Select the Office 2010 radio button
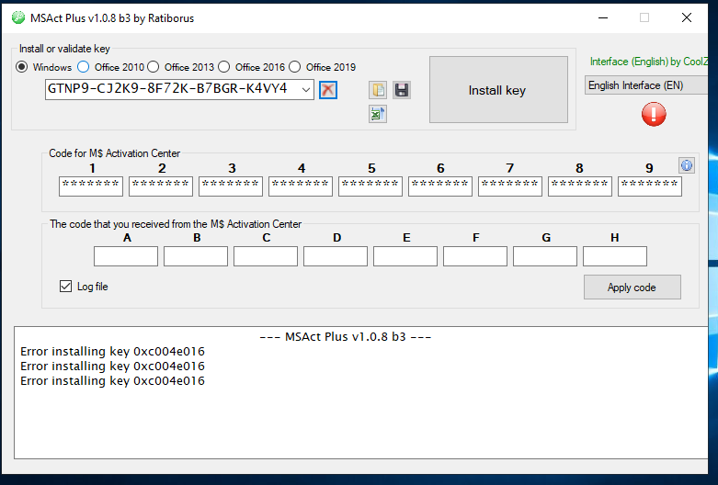Screen dimensions: 718x485 [84, 67]
